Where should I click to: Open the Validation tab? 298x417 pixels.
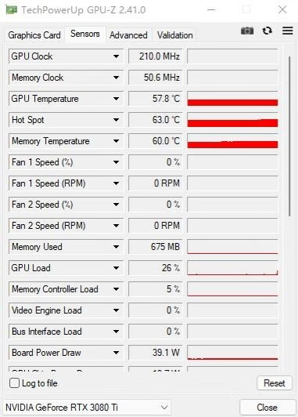(x=175, y=35)
